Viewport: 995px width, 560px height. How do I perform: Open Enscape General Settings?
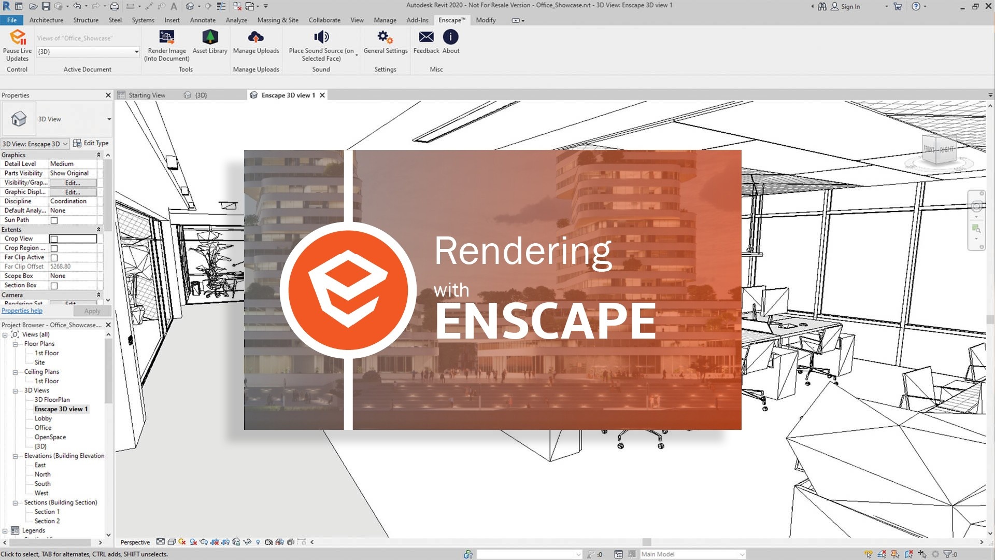point(385,37)
